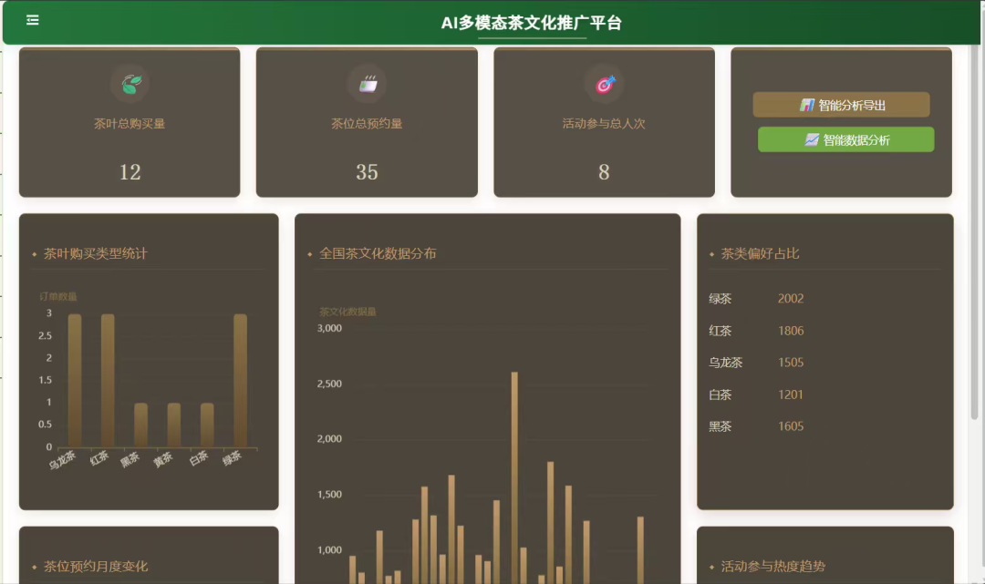Click the tea seat reservation icon
This screenshot has width=985, height=584.
(x=368, y=84)
